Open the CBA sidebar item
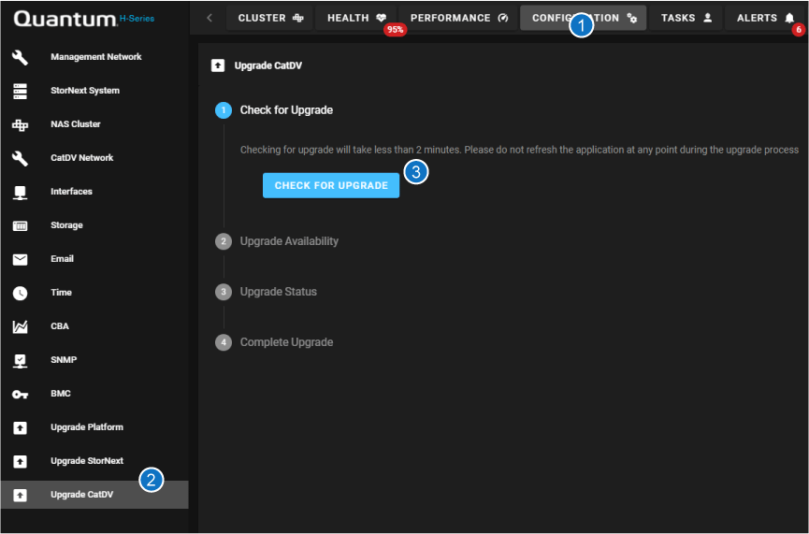Viewport: 809px width, 534px height. (x=94, y=326)
